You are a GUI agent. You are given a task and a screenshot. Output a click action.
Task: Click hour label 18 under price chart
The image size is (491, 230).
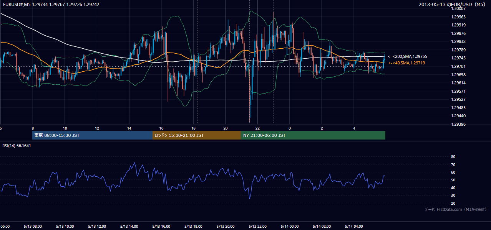tap(194, 128)
